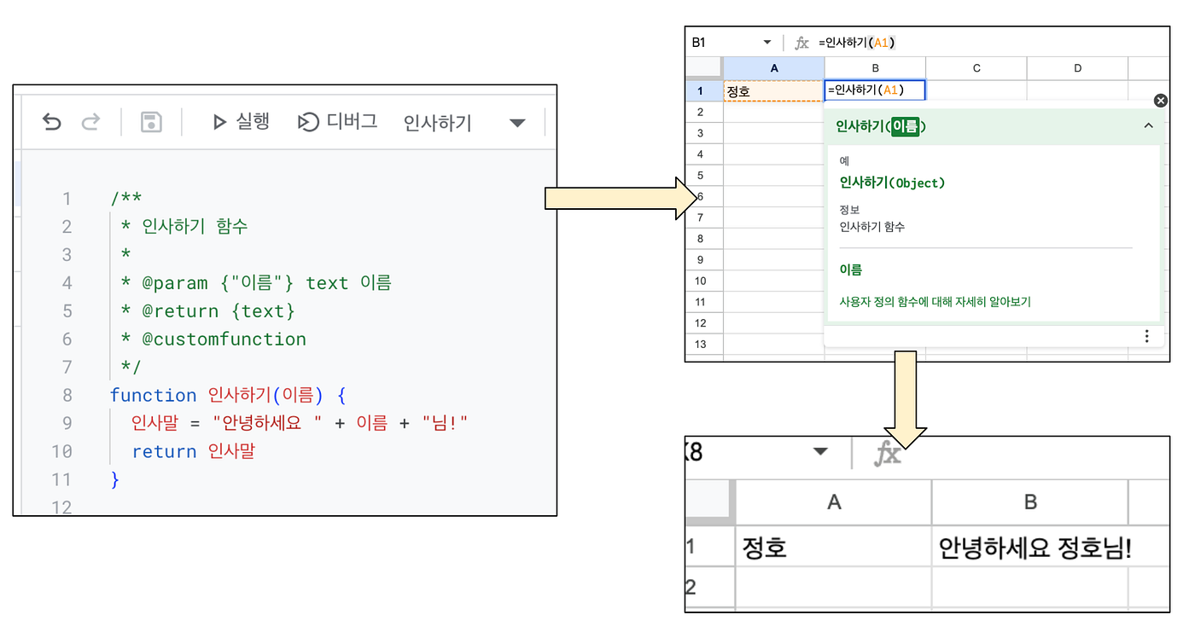Save the project with the floppy icon
This screenshot has height=638, width=1195.
[x=151, y=123]
